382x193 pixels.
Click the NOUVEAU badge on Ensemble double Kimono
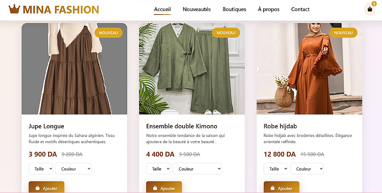pyautogui.click(x=226, y=33)
